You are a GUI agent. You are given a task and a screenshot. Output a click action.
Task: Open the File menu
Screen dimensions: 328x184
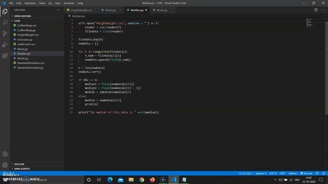(x=11, y=3)
